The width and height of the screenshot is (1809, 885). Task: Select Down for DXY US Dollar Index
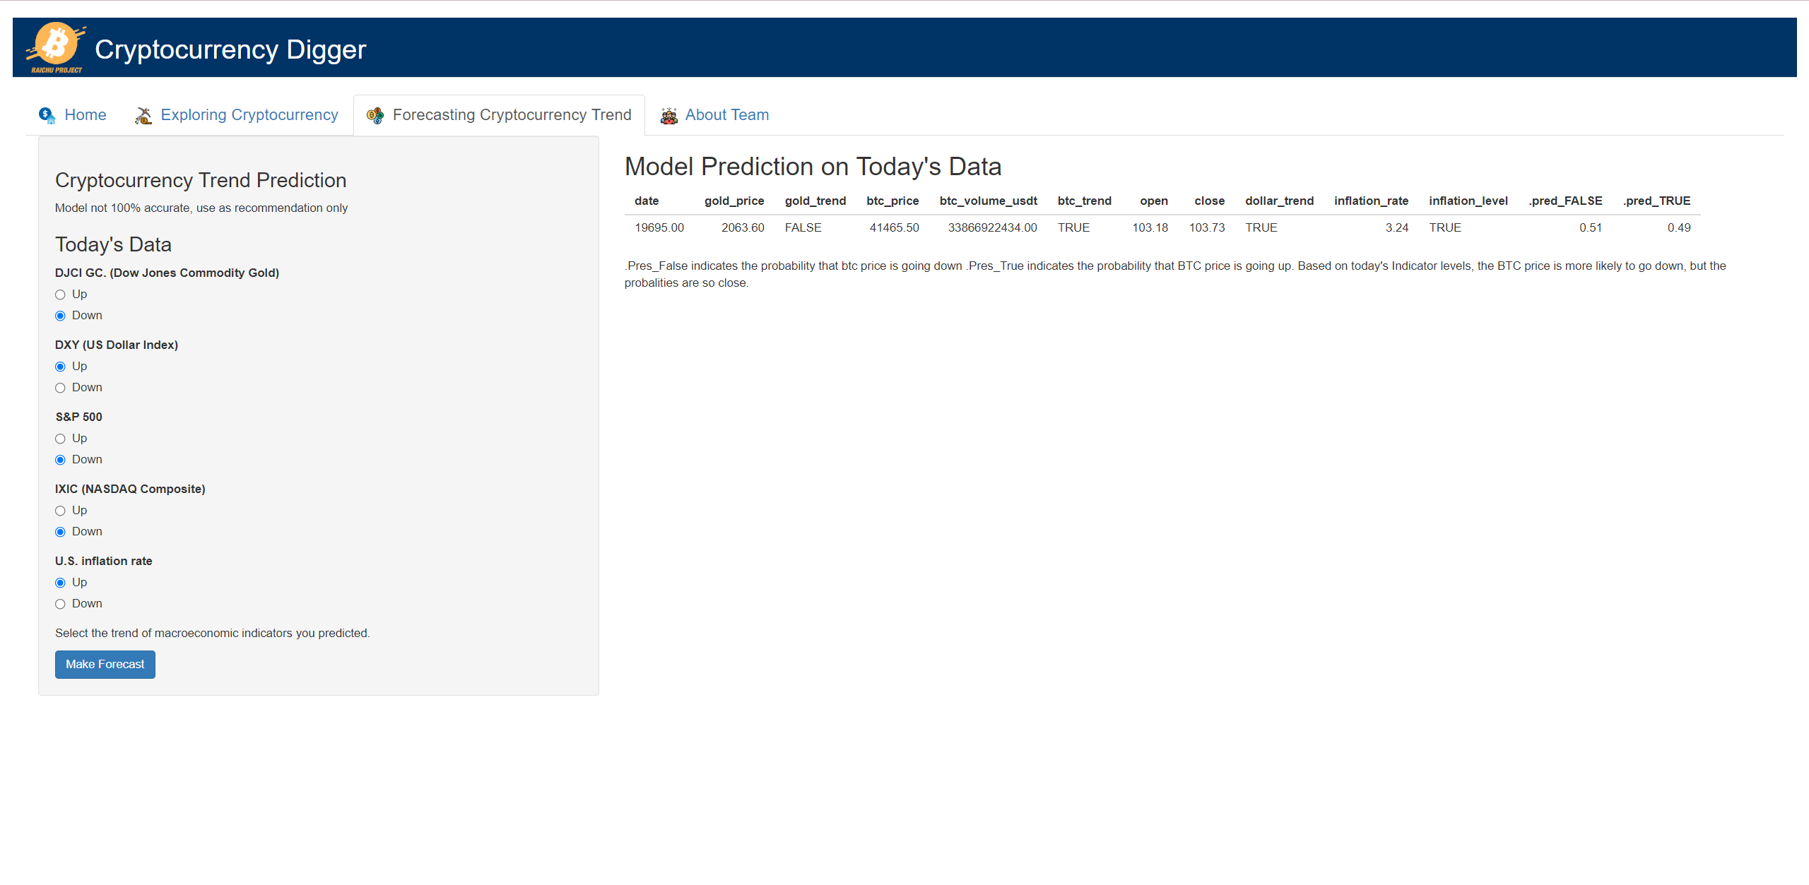61,388
